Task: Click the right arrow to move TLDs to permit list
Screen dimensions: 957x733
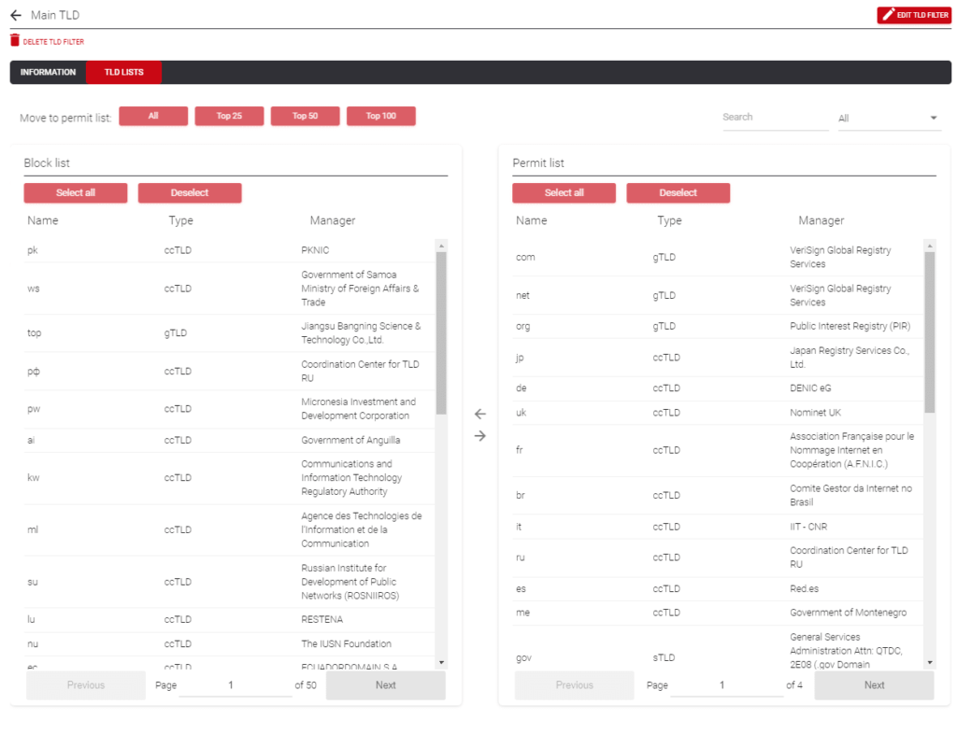Action: click(479, 433)
